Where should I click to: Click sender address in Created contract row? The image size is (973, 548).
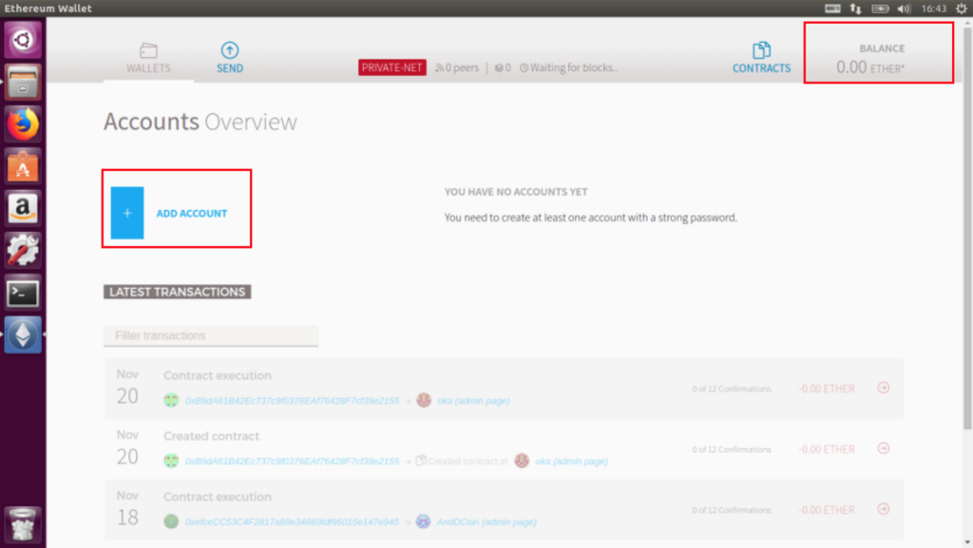293,462
